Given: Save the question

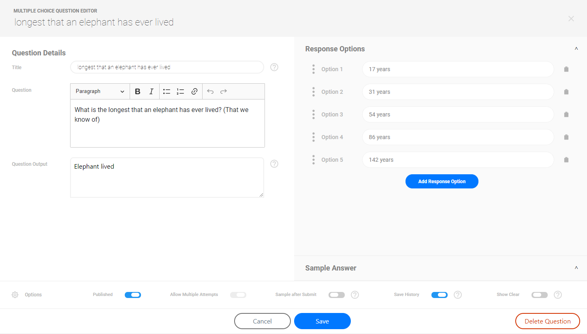Looking at the screenshot, I should click(322, 321).
